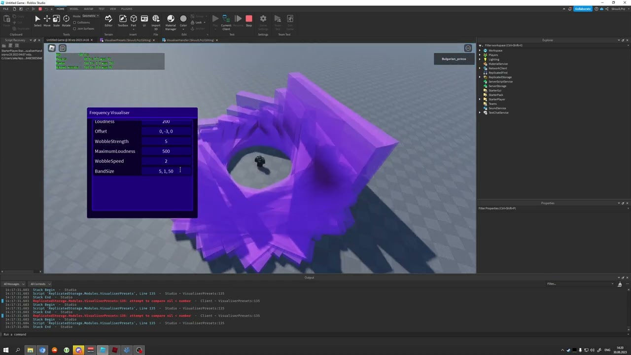Click the Roblox menu icon in viewport
The image size is (631, 355).
(52, 48)
